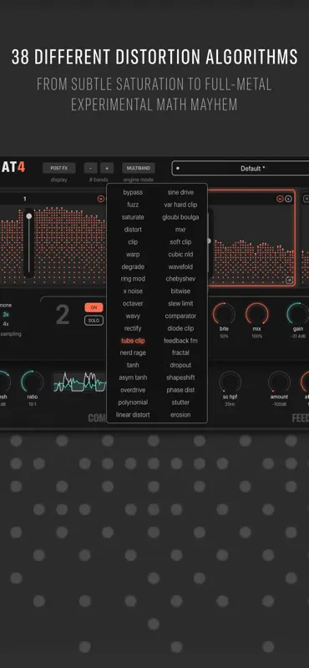Choose 'erosion' algorithm
The width and height of the screenshot is (309, 668).
(x=180, y=414)
